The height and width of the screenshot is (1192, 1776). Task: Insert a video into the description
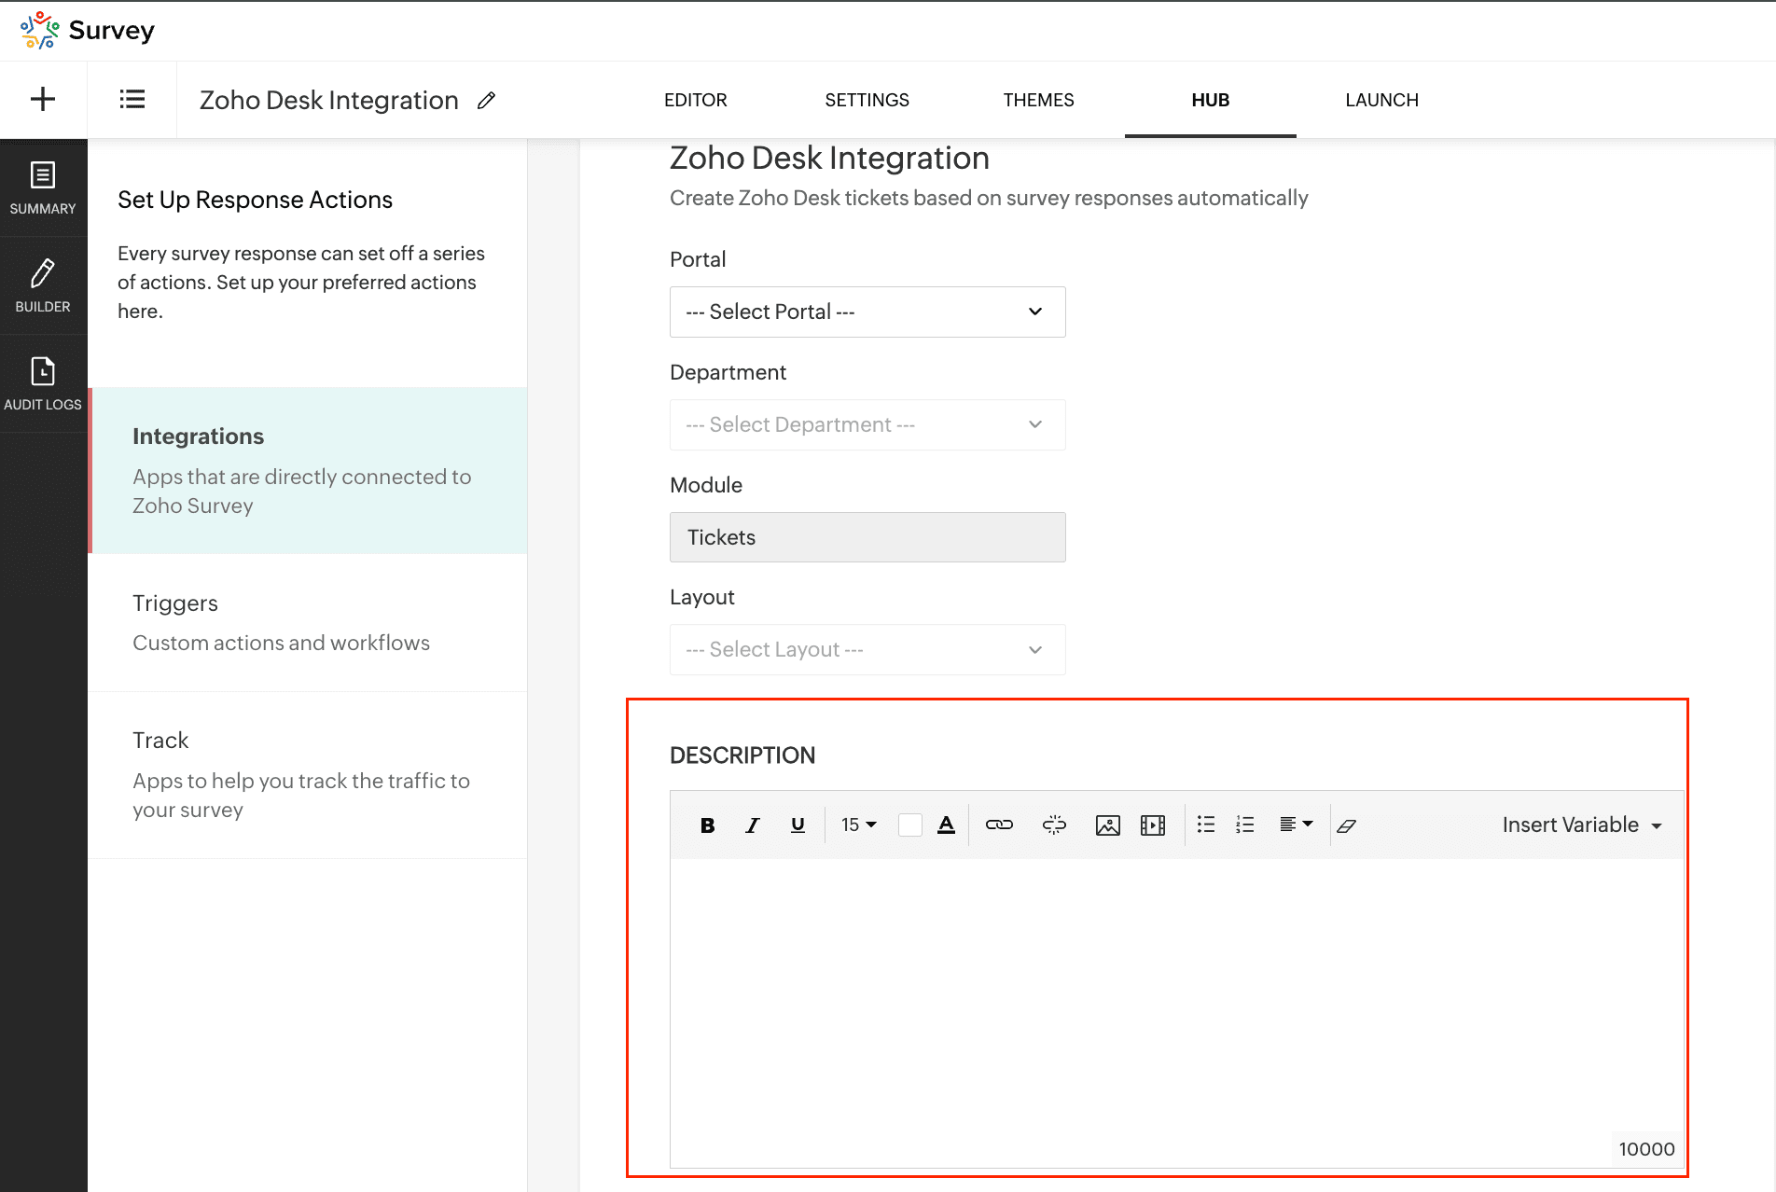(1153, 825)
